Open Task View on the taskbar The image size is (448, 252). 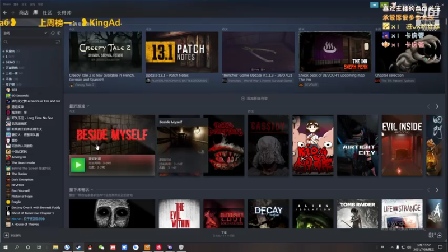click(39, 247)
